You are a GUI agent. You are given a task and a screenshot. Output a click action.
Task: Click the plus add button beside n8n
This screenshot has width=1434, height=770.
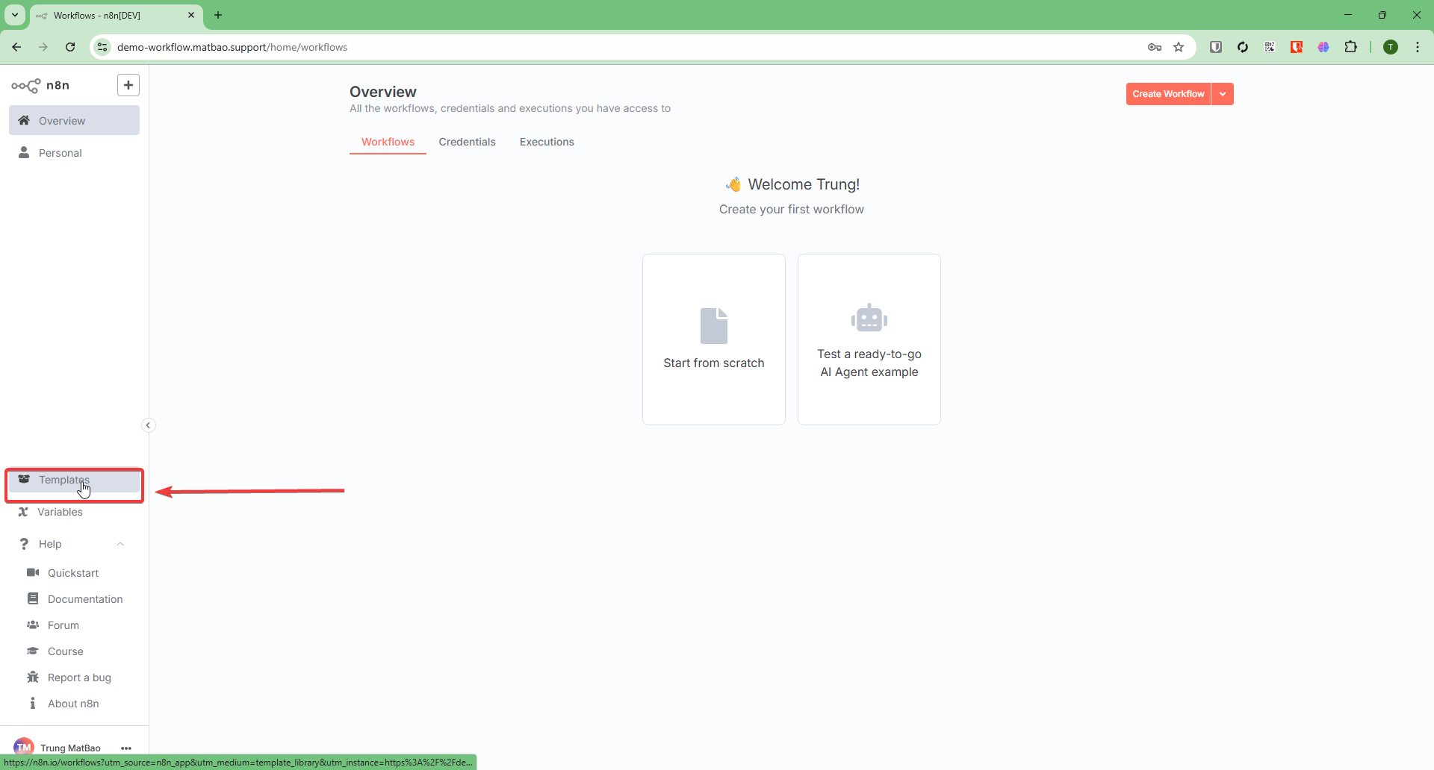click(128, 85)
